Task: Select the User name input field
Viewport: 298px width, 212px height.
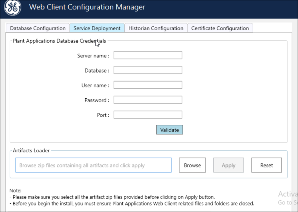Action: 148,85
